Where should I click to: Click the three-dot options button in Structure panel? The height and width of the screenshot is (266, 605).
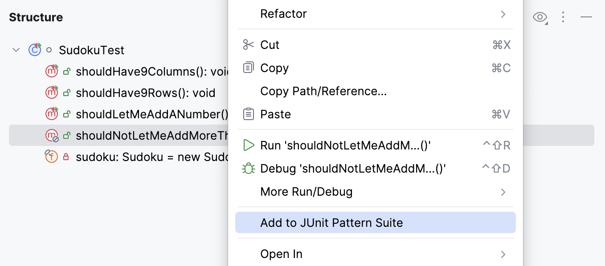[x=563, y=17]
